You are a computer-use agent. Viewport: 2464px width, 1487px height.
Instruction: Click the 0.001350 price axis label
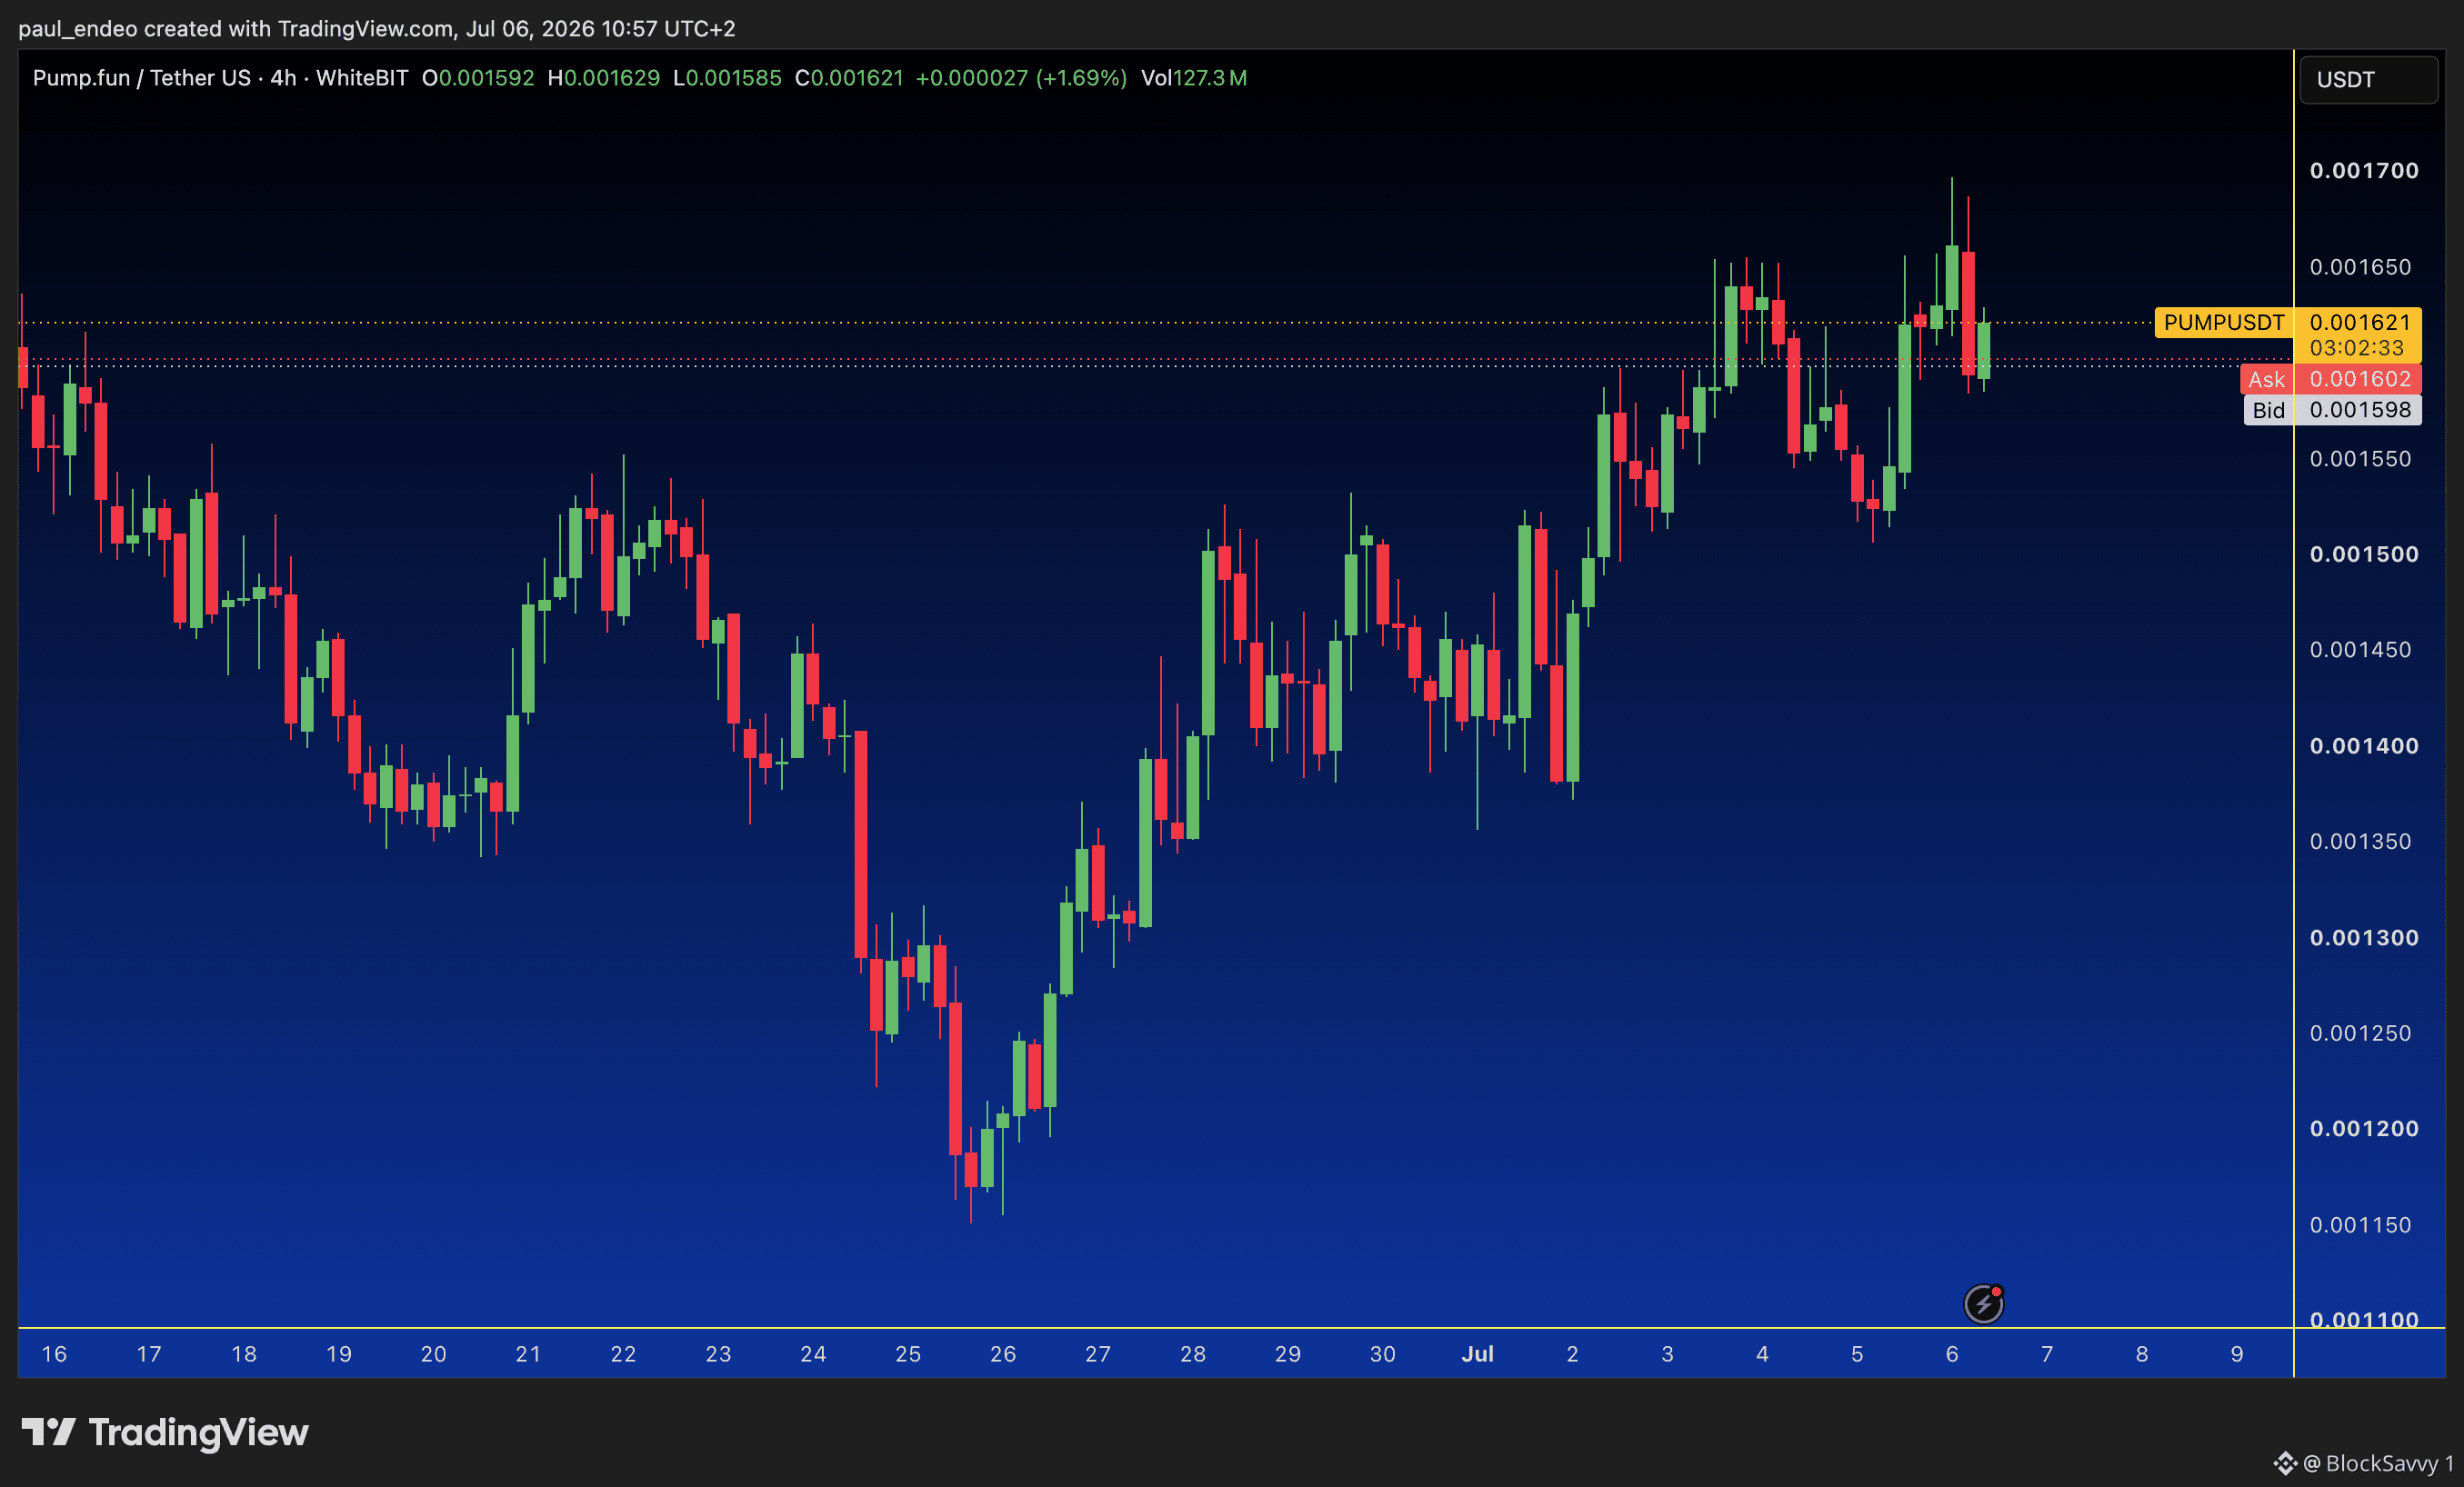point(2360,842)
